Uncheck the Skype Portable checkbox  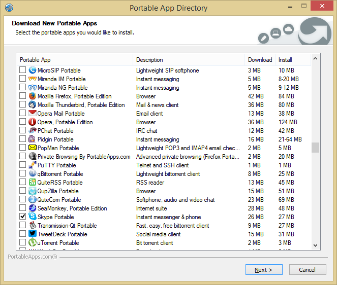[22, 217]
